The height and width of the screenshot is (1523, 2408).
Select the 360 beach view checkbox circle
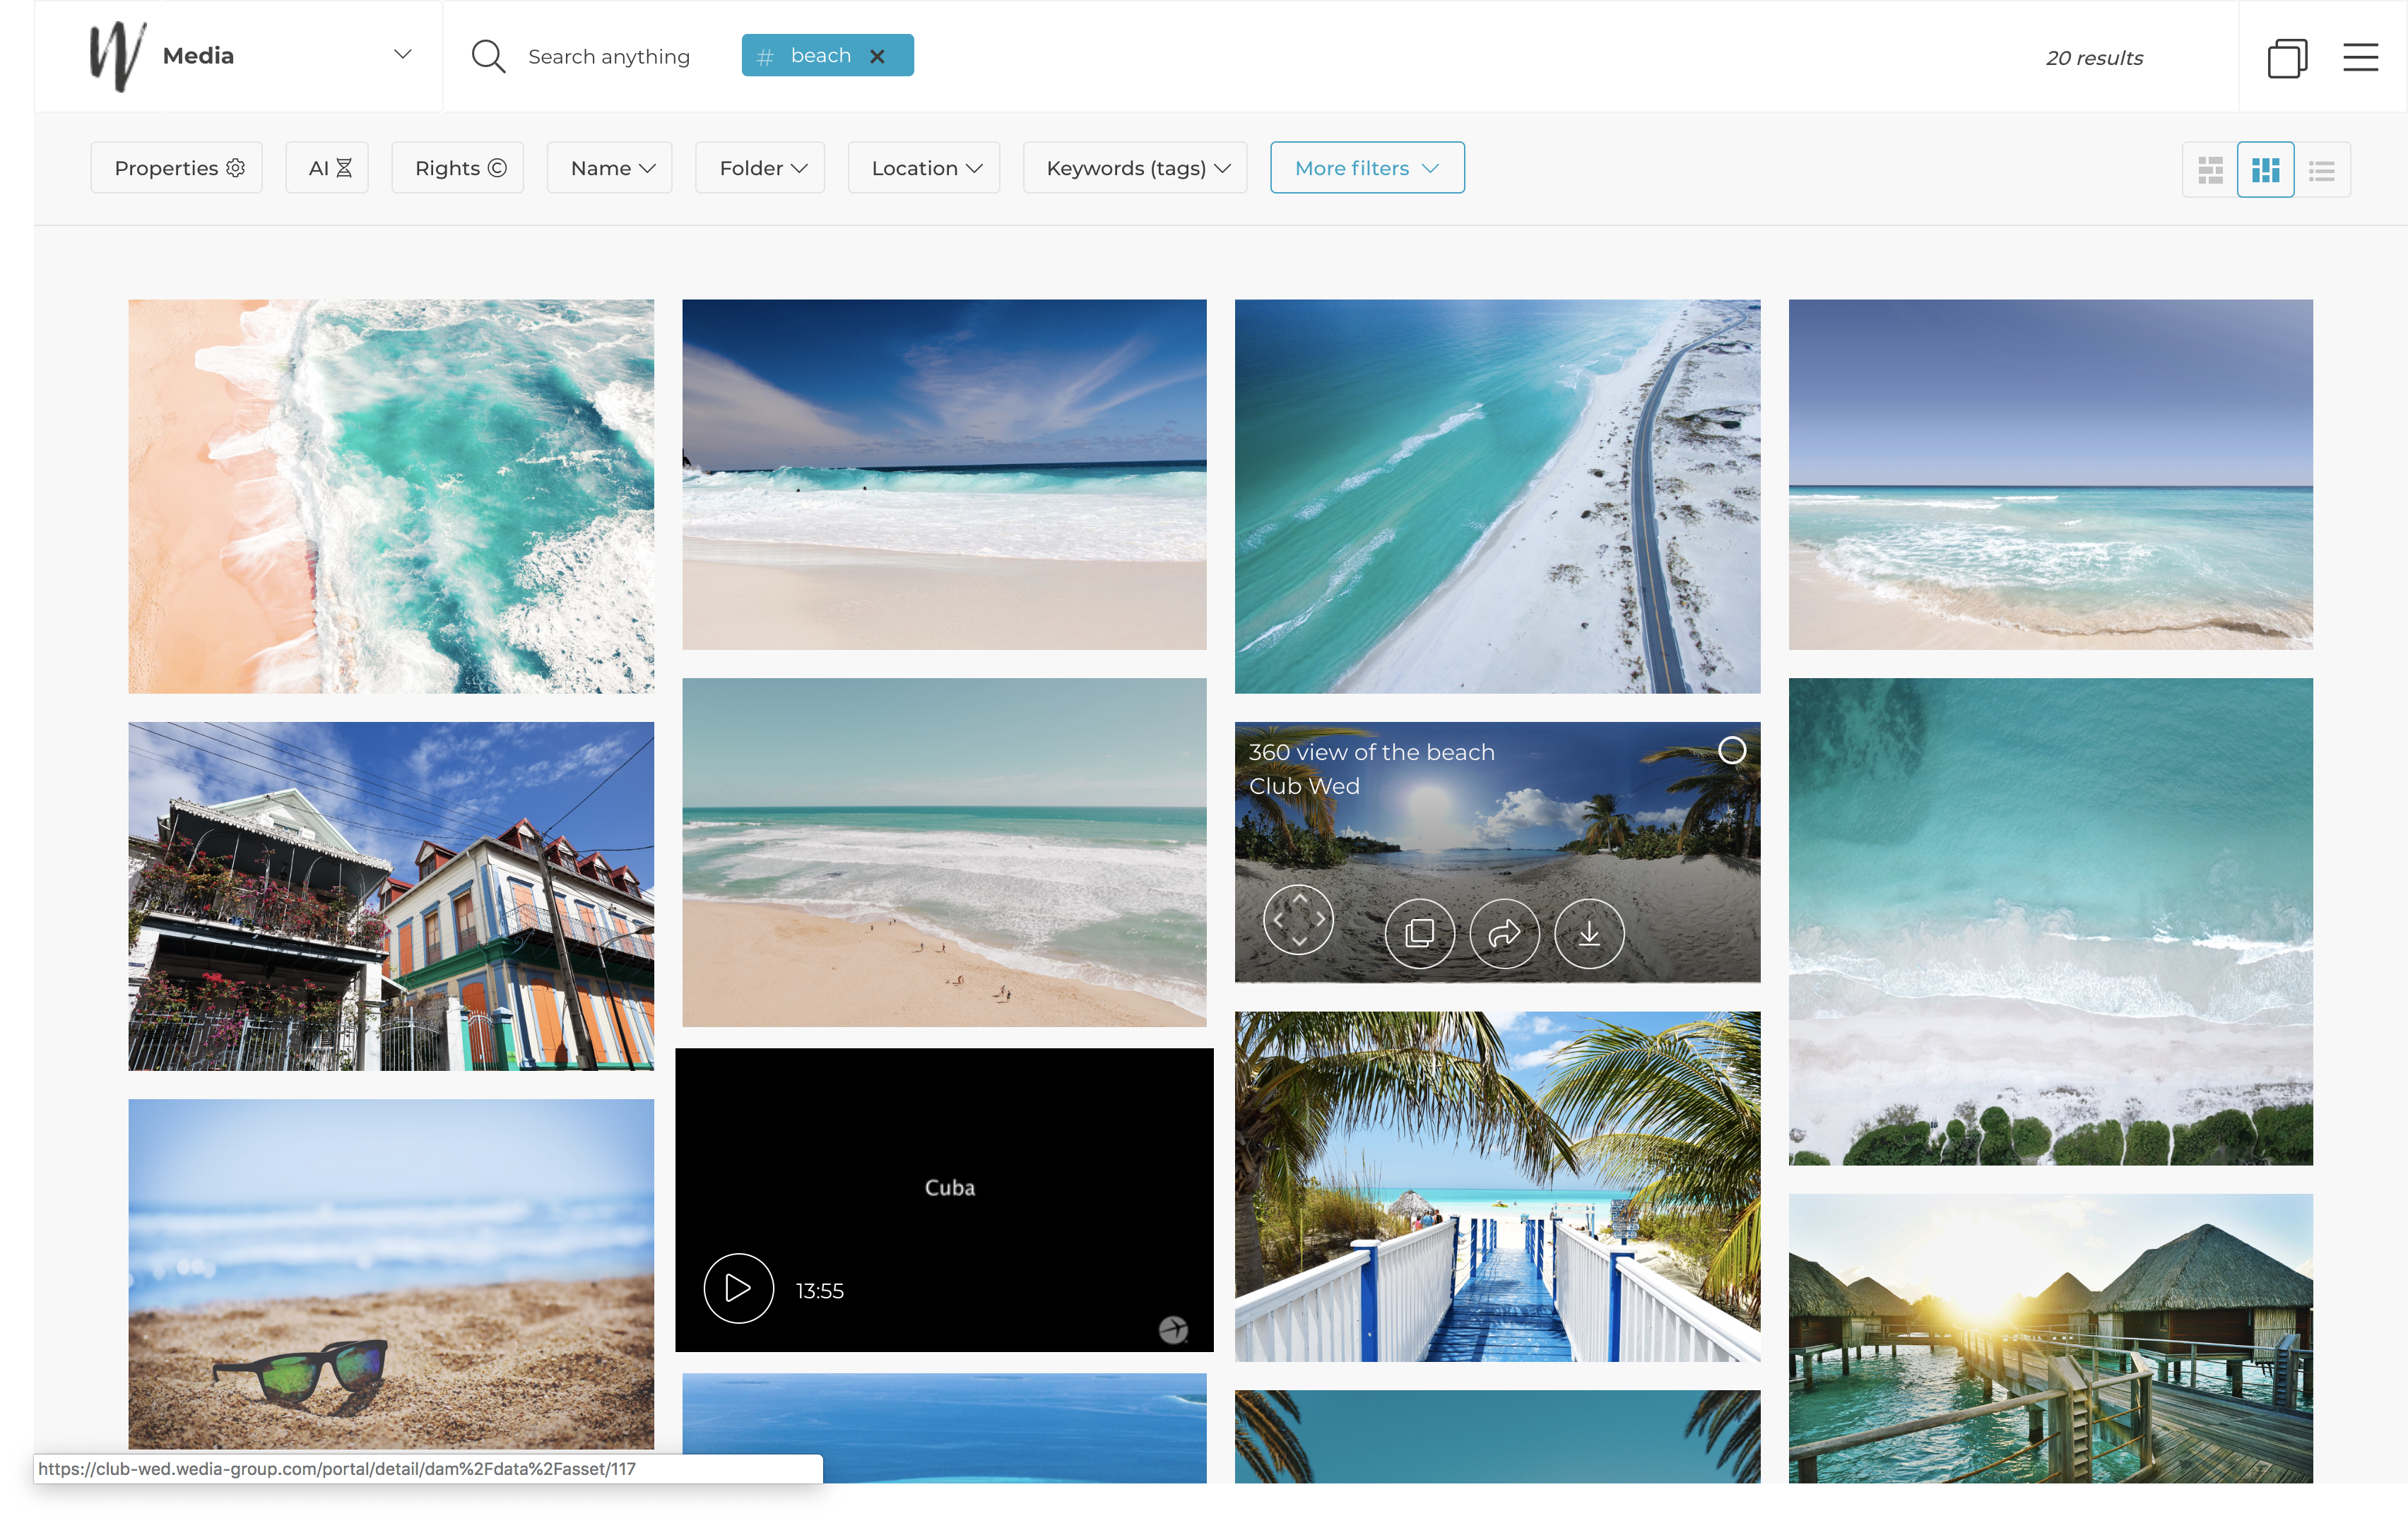pyautogui.click(x=1732, y=749)
